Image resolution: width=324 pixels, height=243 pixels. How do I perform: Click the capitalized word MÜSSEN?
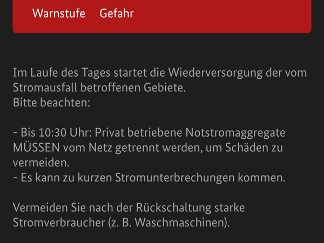37,147
